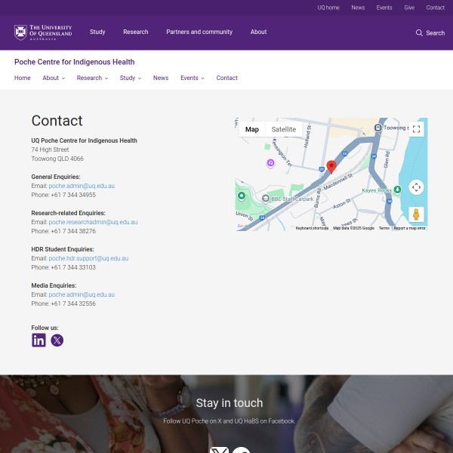Click the X social media icon
The width and height of the screenshot is (453, 453).
[57, 341]
